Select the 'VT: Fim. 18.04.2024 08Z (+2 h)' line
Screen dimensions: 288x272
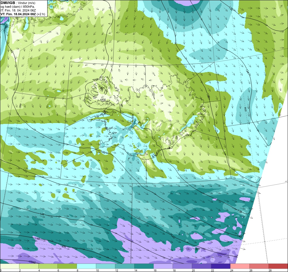pos(22,14)
